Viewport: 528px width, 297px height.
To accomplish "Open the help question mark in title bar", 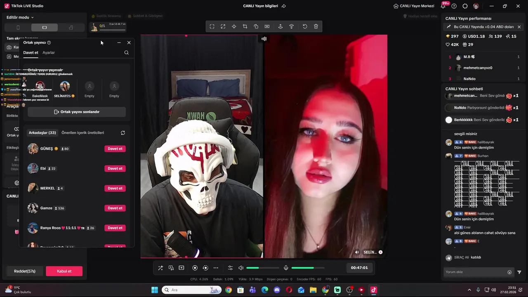I will tap(454, 6).
